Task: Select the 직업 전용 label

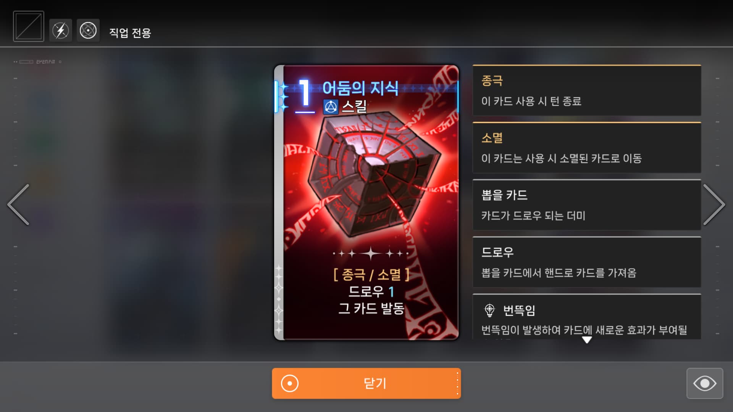Action: coord(130,33)
